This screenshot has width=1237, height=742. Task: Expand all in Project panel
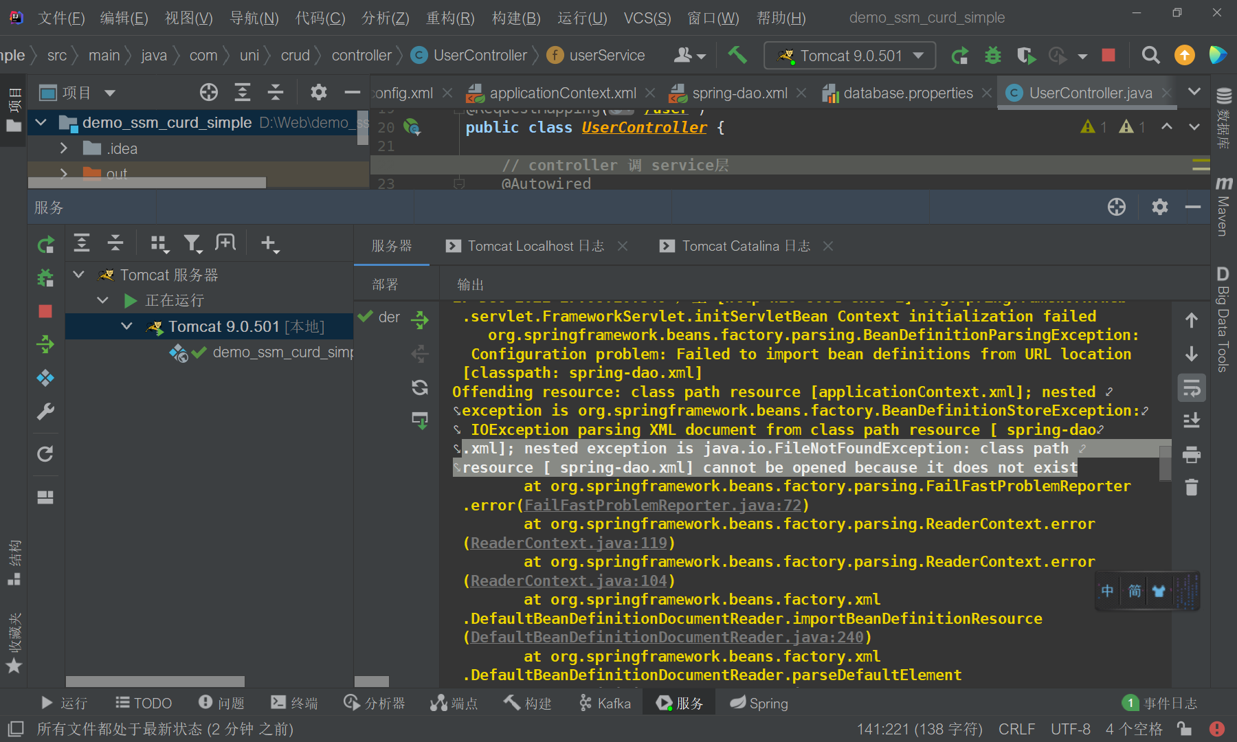click(243, 92)
